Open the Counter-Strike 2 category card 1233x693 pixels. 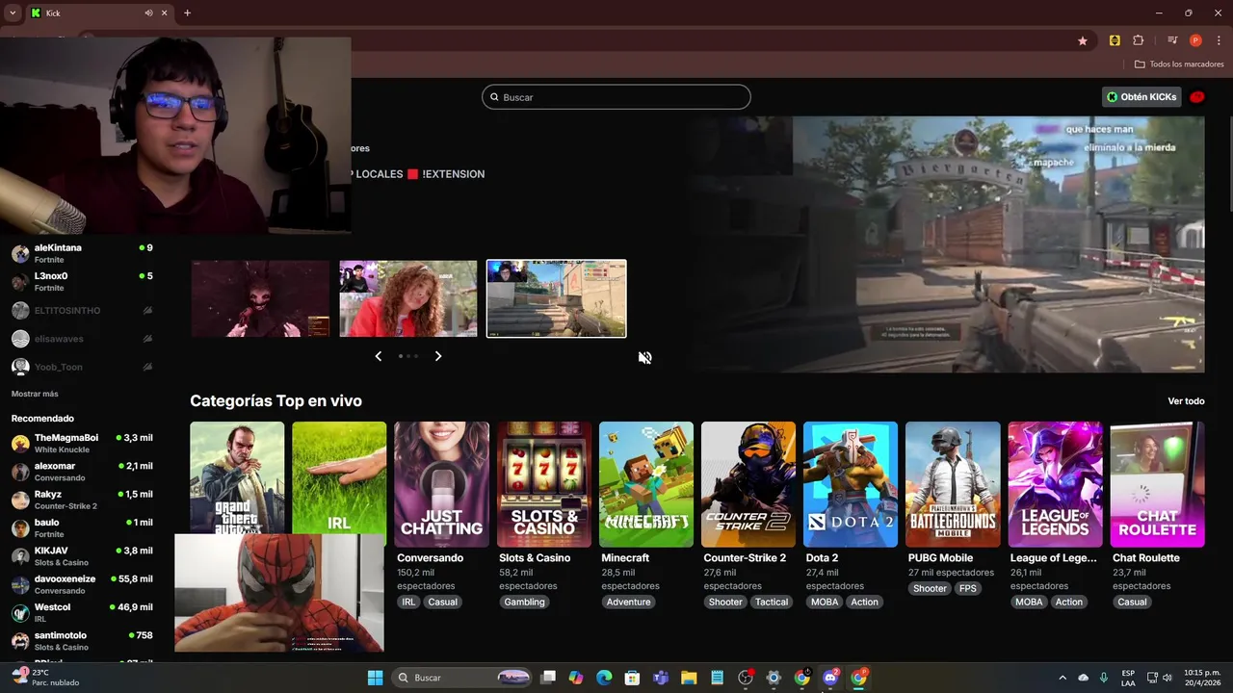pos(748,484)
